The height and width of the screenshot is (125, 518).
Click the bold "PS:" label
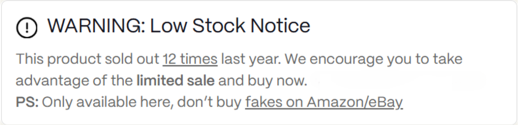coord(27,103)
